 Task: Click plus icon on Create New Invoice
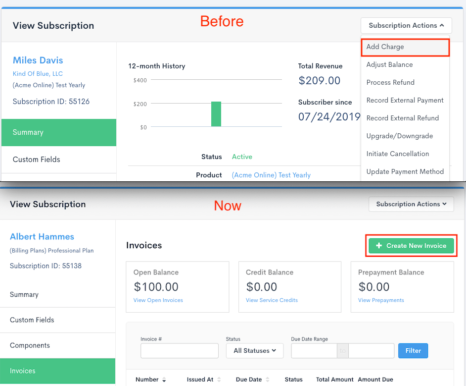click(379, 246)
